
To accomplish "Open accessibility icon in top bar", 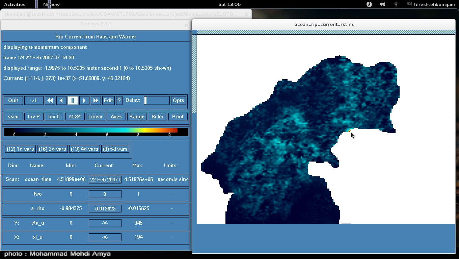I will tap(369, 4).
